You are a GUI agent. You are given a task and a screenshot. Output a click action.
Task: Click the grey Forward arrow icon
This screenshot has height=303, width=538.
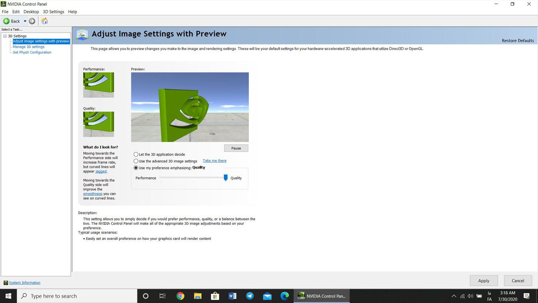32,21
